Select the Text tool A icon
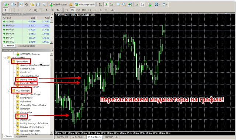Image resolution: width=236 pixels, height=140 pixels. coord(46,10)
